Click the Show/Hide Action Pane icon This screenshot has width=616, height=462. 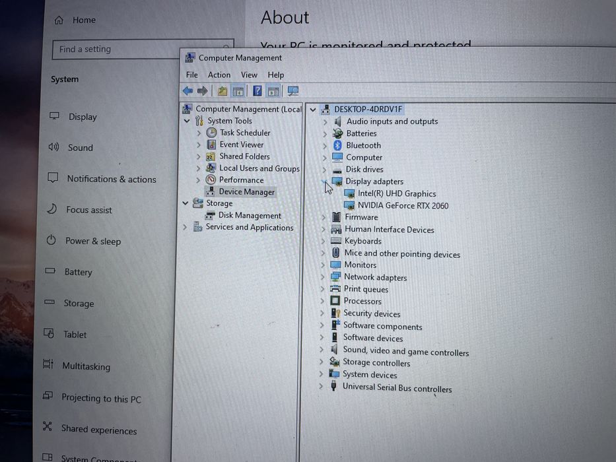[273, 92]
